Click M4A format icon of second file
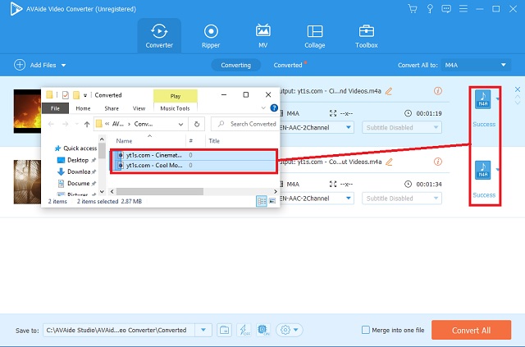The height and width of the screenshot is (347, 525). (x=483, y=170)
